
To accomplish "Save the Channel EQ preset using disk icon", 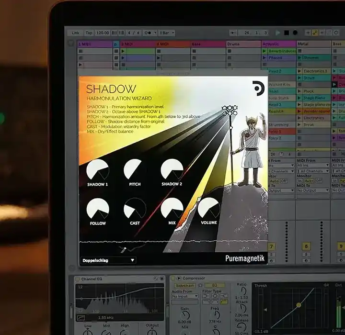I will 162,279.
